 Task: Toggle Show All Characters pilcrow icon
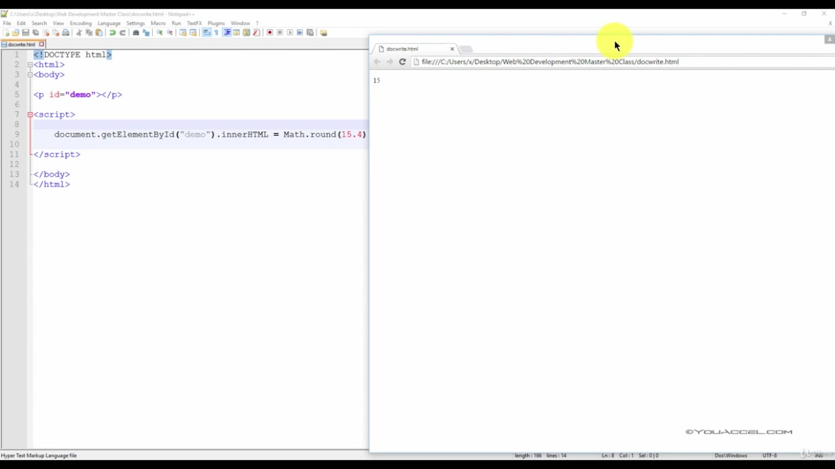pyautogui.click(x=217, y=33)
